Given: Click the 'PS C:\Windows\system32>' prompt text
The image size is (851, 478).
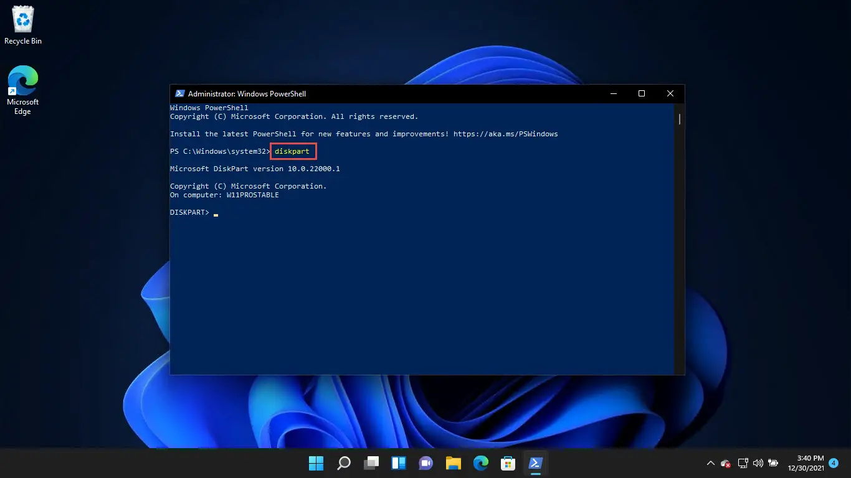Looking at the screenshot, I should 220,151.
